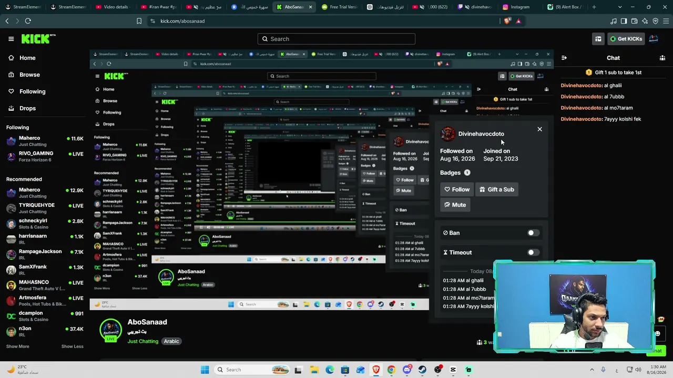Open RampageJackson channel in the sidebar
The height and width of the screenshot is (378, 673).
[45, 254]
